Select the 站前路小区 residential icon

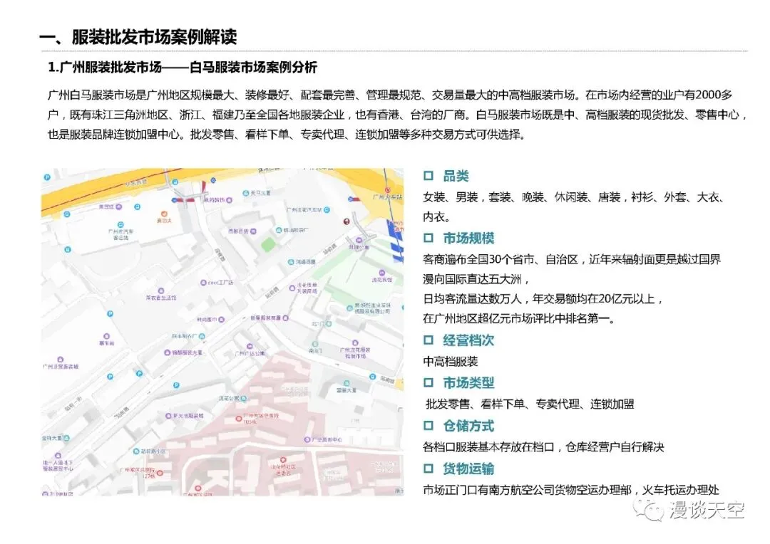(136, 451)
